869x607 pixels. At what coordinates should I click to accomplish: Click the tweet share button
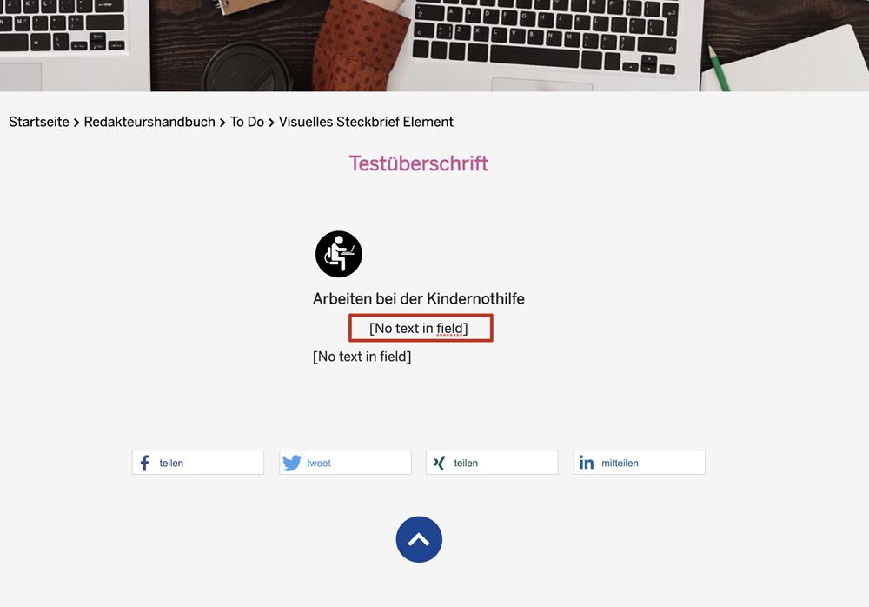click(x=345, y=462)
